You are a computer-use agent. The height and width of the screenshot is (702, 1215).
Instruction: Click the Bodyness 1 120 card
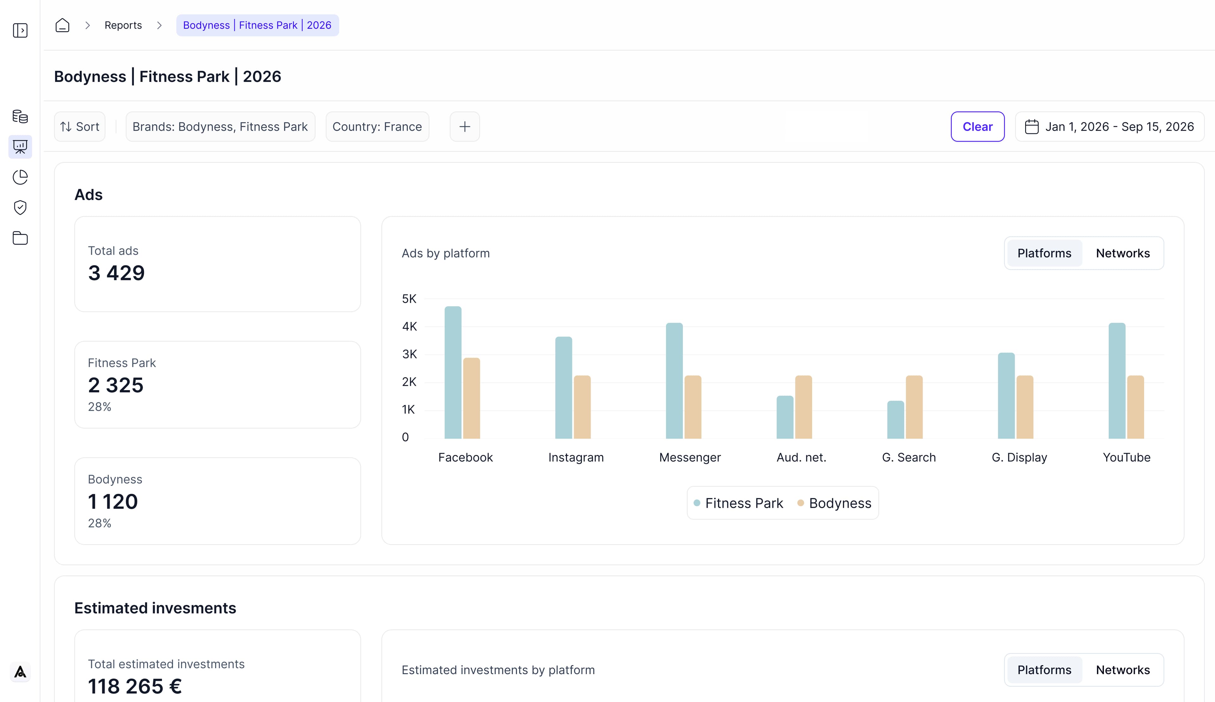(x=217, y=501)
